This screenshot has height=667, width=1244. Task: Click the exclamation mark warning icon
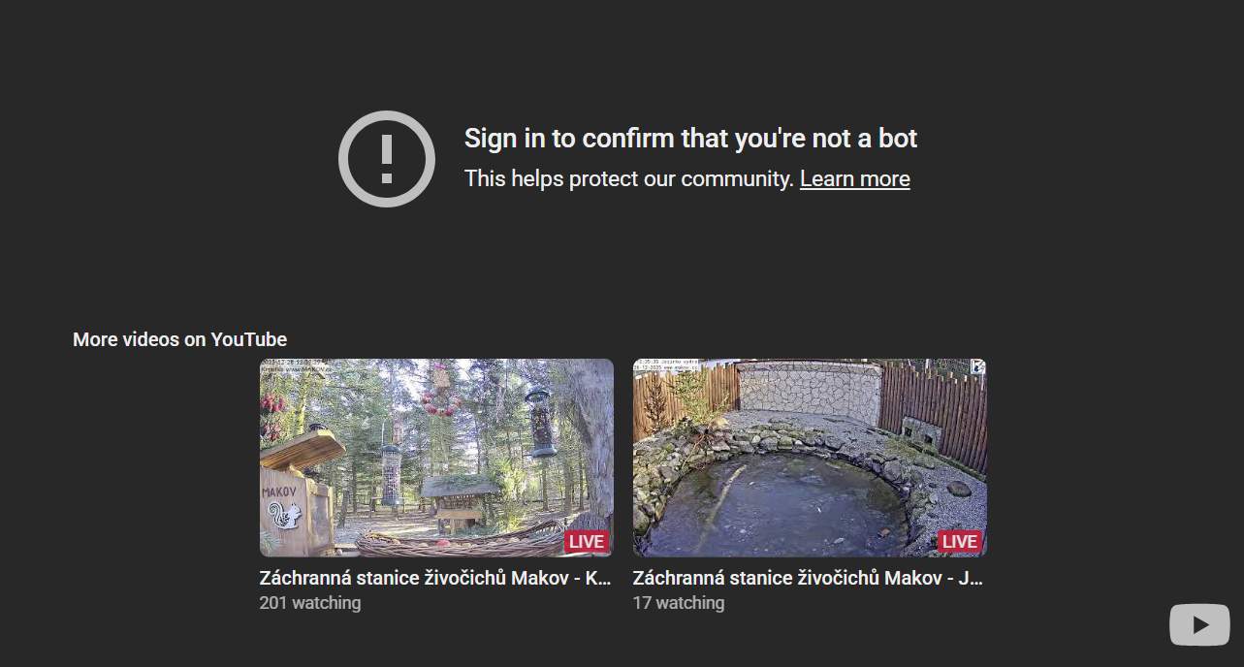point(387,159)
